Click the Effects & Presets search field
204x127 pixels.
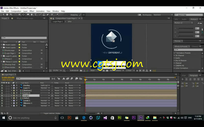[188, 50]
